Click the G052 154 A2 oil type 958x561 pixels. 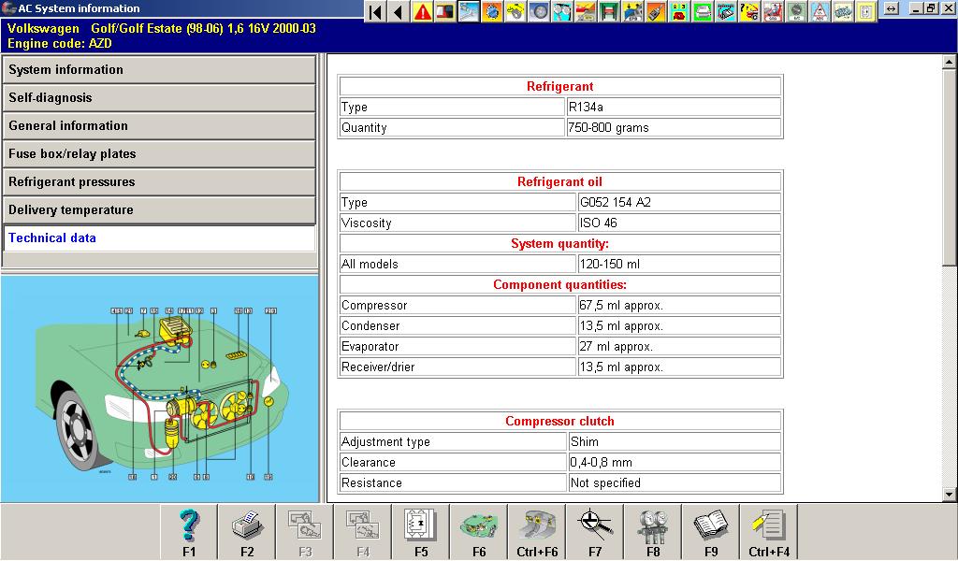679,202
